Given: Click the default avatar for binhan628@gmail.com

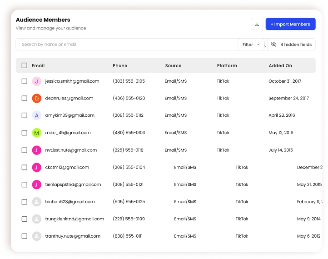Looking at the screenshot, I should (37, 202).
